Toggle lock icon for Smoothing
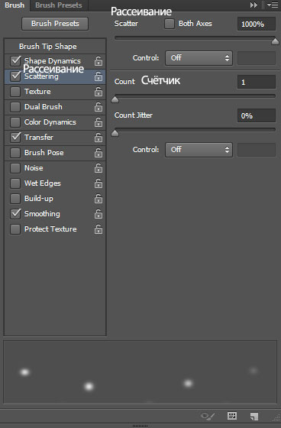281x428 pixels. click(x=99, y=214)
